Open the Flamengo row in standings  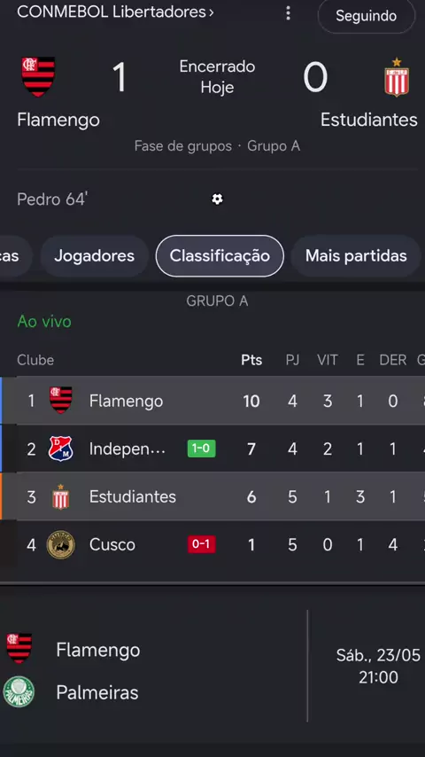[x=212, y=401]
